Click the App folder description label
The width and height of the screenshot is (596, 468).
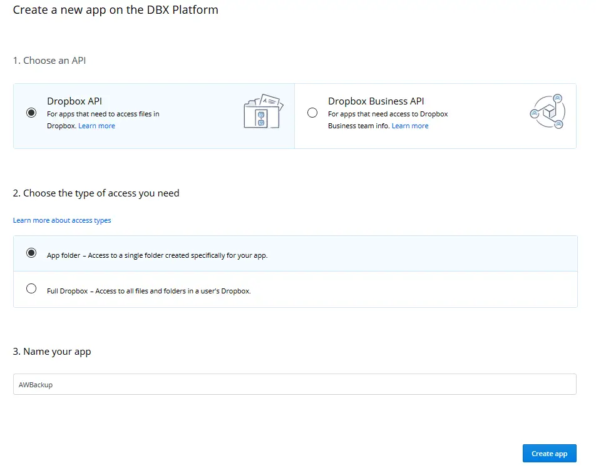coord(157,255)
